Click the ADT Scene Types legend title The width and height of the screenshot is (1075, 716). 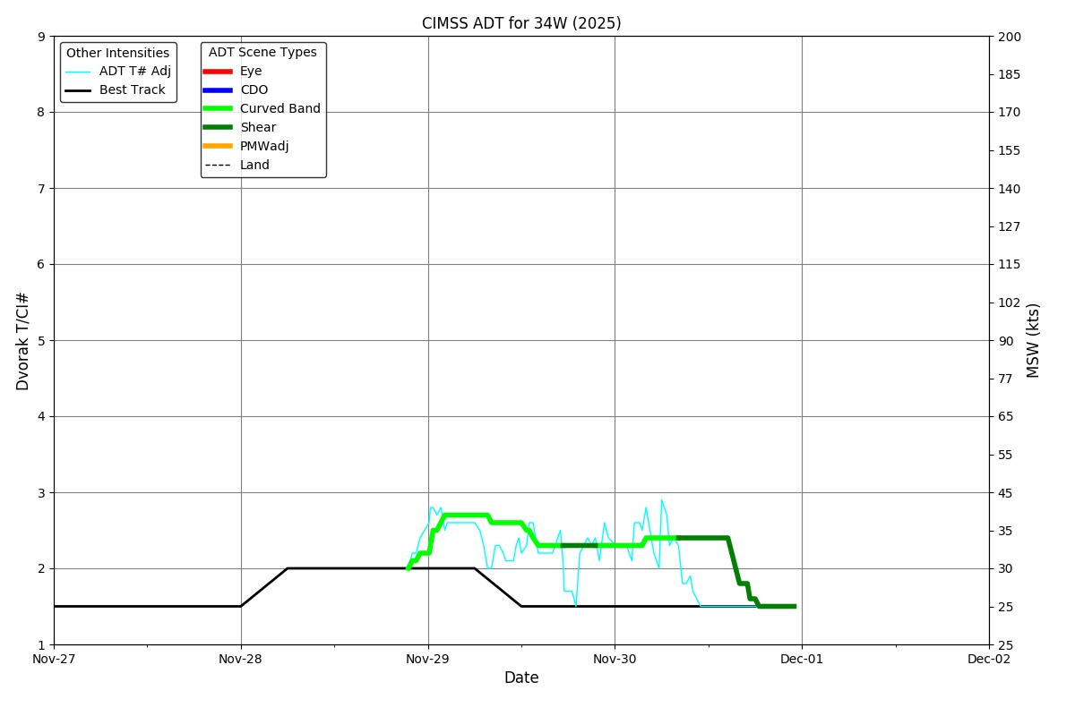(262, 53)
